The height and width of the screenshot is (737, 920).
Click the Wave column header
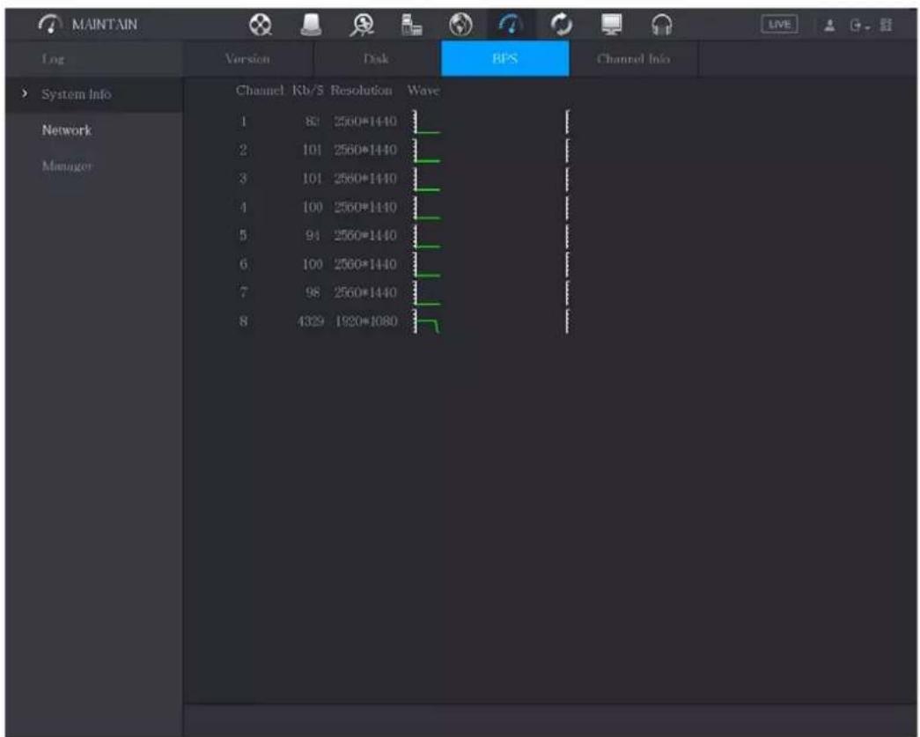coord(423,91)
